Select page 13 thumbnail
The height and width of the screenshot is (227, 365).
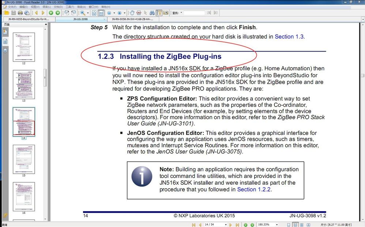point(24,84)
